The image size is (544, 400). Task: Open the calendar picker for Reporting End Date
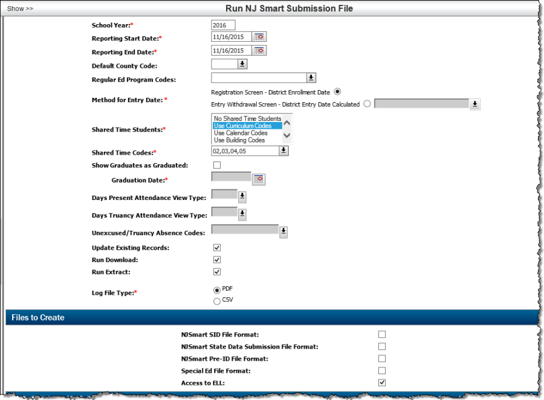click(261, 50)
